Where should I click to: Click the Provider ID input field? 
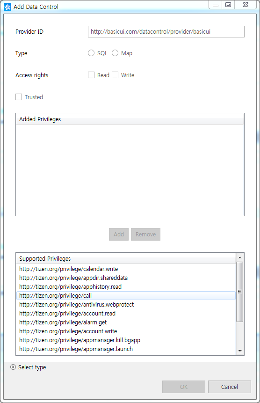166,32
